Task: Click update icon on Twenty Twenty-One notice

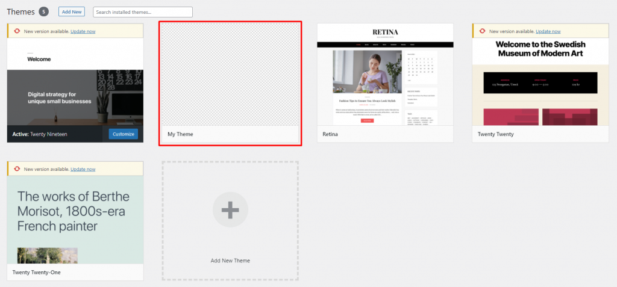Action: point(17,169)
